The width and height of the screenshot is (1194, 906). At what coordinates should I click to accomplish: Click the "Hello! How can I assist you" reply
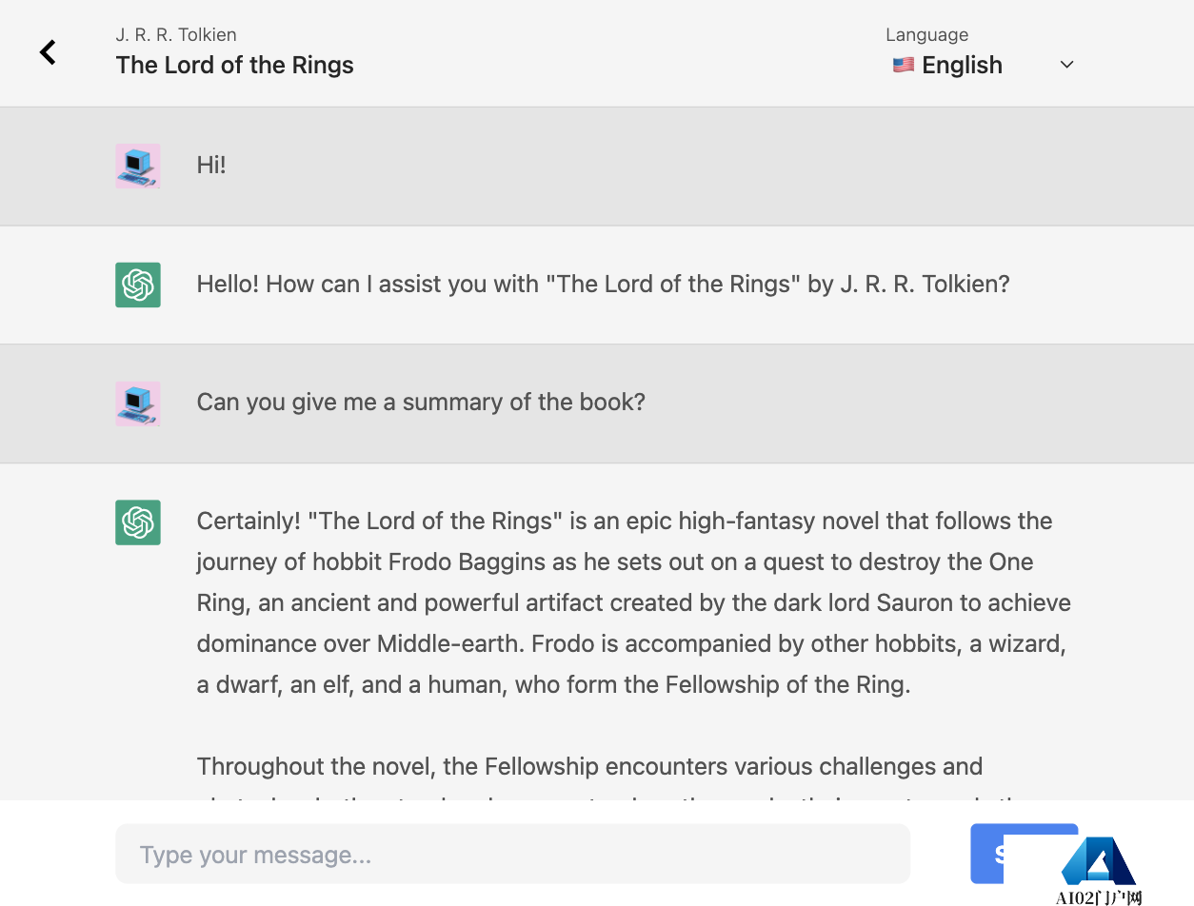coord(603,284)
